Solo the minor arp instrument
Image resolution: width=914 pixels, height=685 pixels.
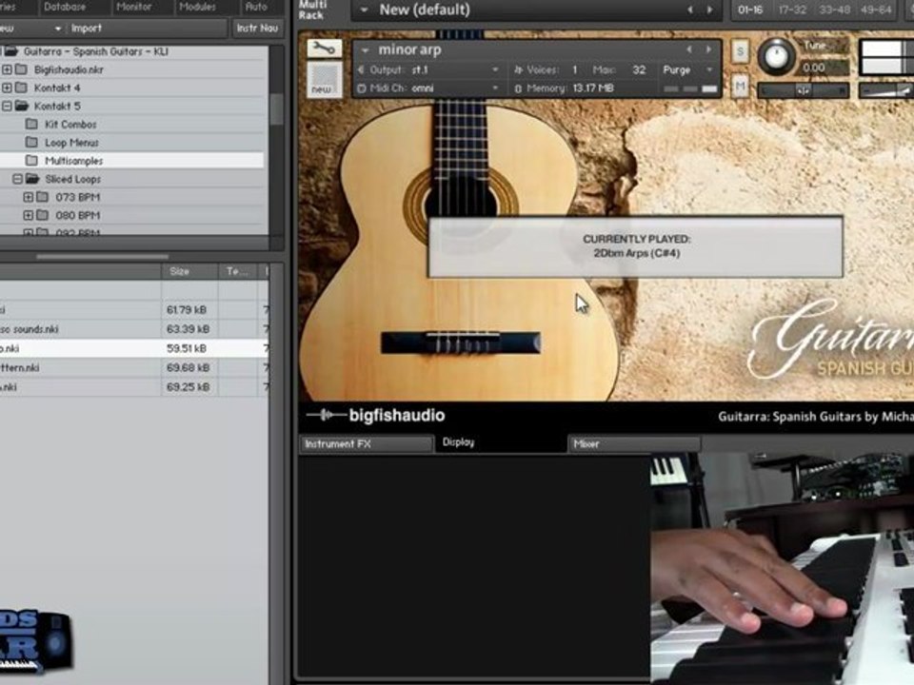click(x=741, y=51)
